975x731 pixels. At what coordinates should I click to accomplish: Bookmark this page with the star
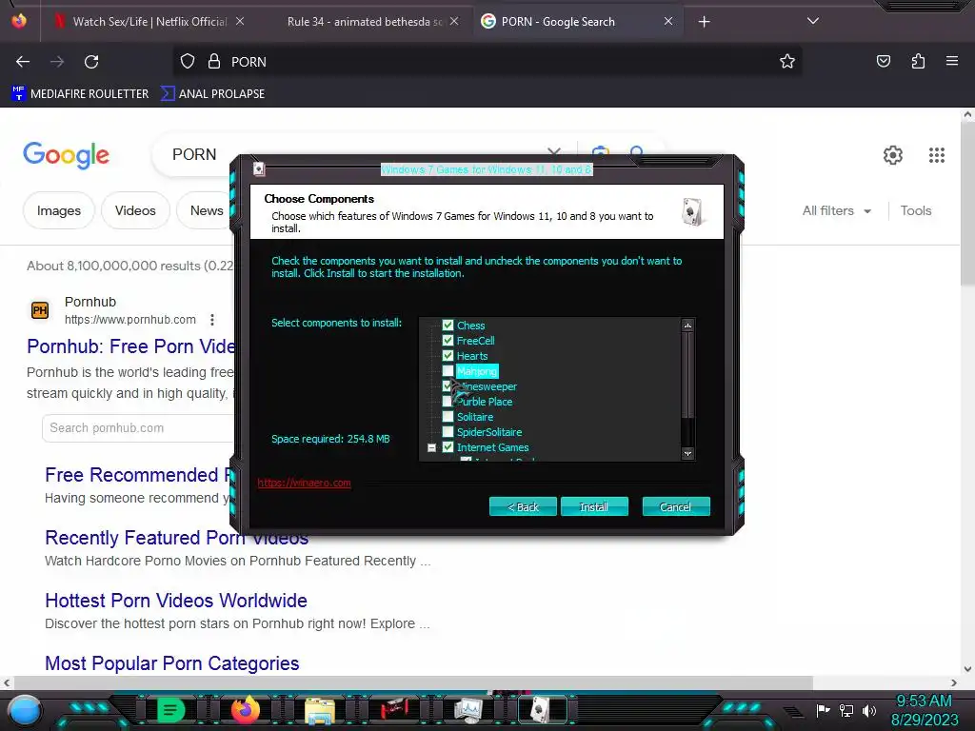tap(787, 62)
